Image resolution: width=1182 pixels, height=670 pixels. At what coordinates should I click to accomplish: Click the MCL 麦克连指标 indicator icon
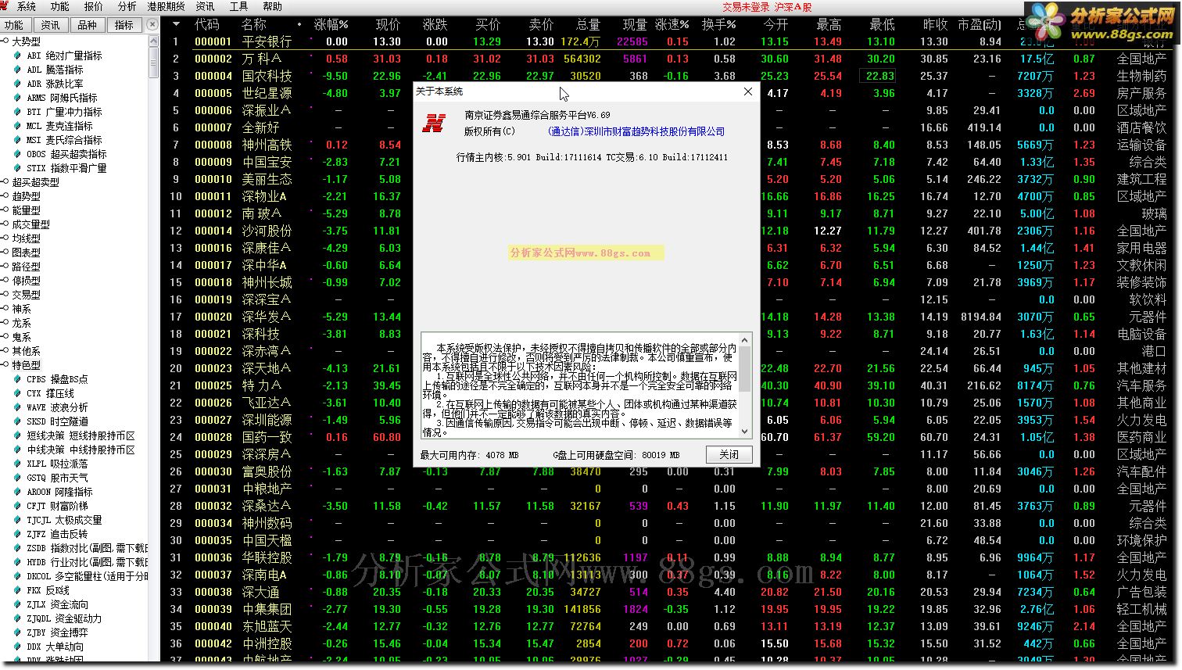pos(18,126)
